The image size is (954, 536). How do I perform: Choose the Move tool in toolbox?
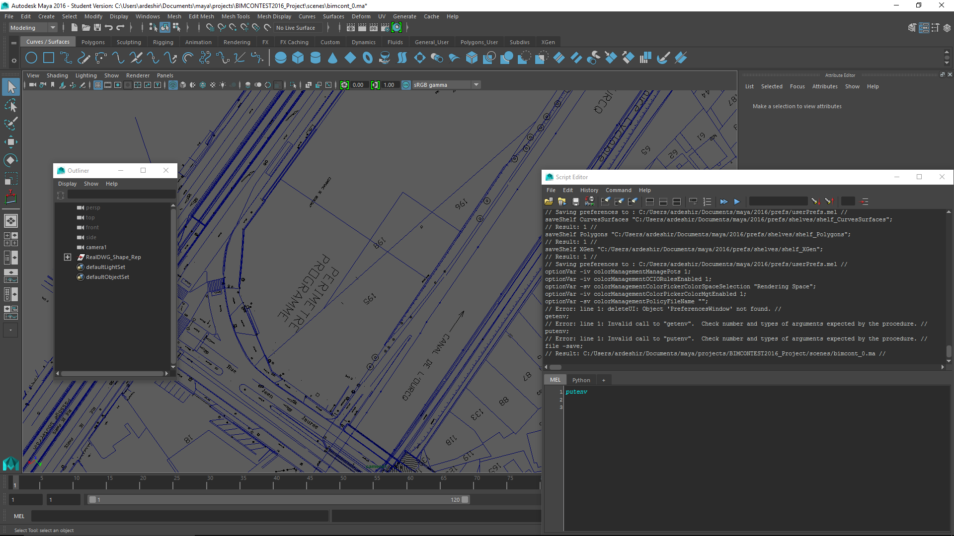pos(11,142)
